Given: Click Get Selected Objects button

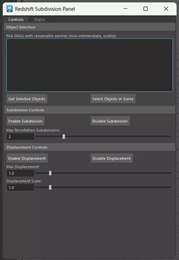Looking at the screenshot, I should pyautogui.click(x=27, y=99).
